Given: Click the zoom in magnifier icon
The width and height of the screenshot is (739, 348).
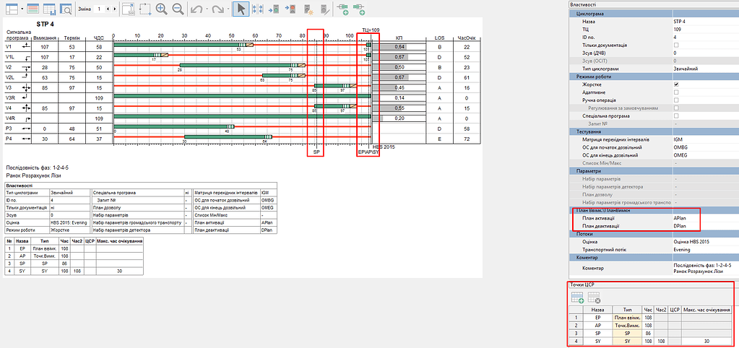Looking at the screenshot, I should tap(161, 9).
